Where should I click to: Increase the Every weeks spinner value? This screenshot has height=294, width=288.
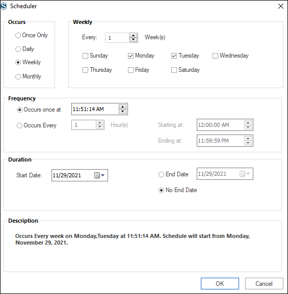(133, 36)
